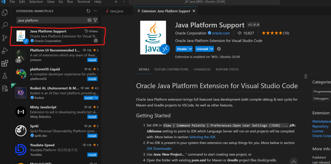Screen dimensions: 331x164
Task: Select the DETAILS tab
Action: click(144, 69)
